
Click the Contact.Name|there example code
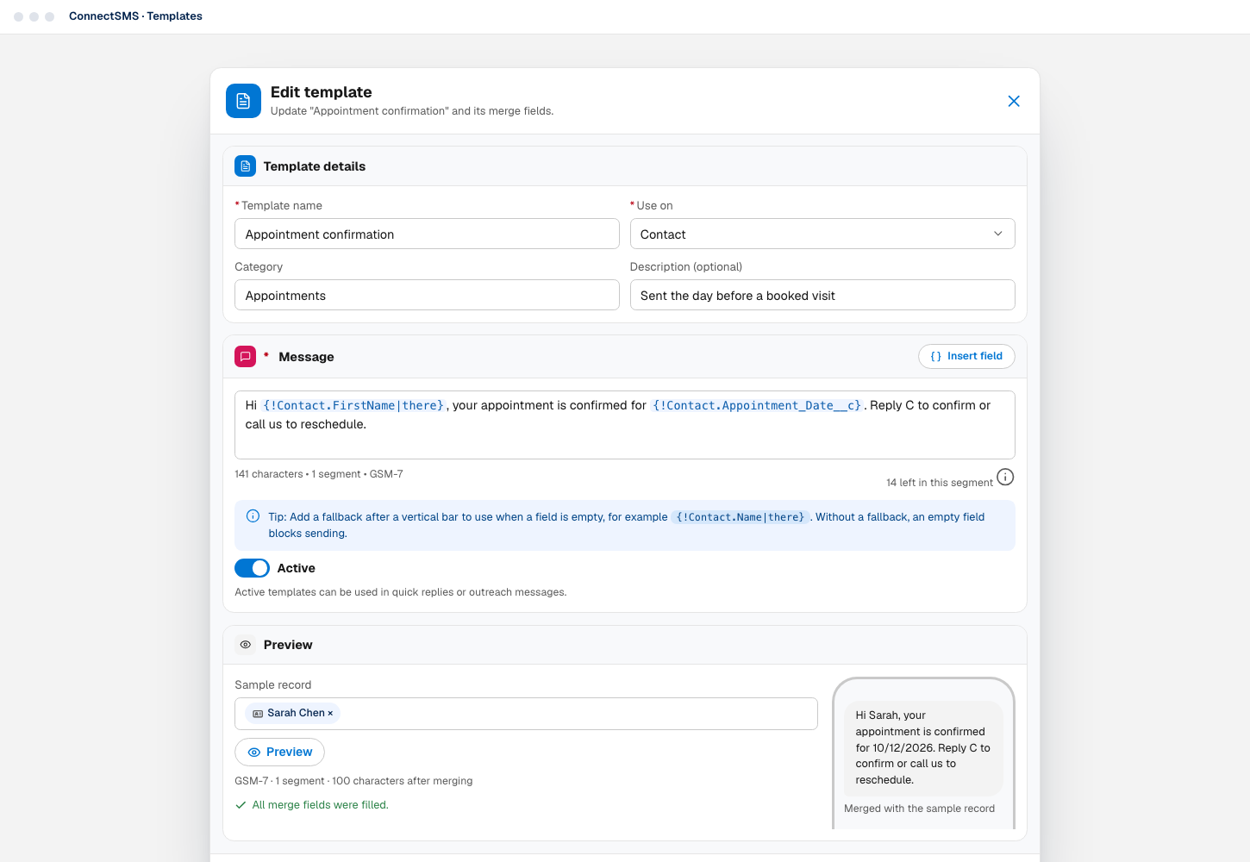pos(741,517)
